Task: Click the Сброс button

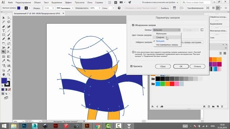Action: pos(163,66)
